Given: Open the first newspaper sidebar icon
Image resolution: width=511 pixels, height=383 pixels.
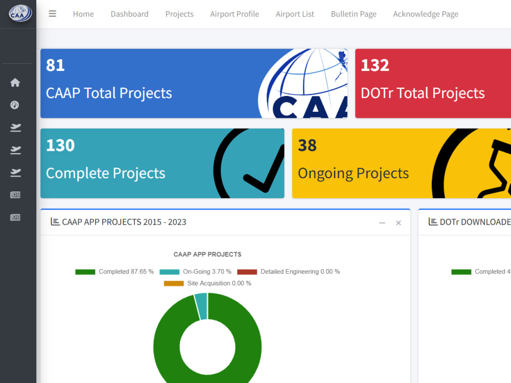Looking at the screenshot, I should (15, 195).
